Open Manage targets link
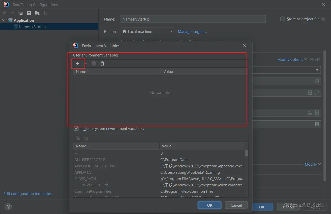The height and width of the screenshot is (214, 331). click(192, 32)
